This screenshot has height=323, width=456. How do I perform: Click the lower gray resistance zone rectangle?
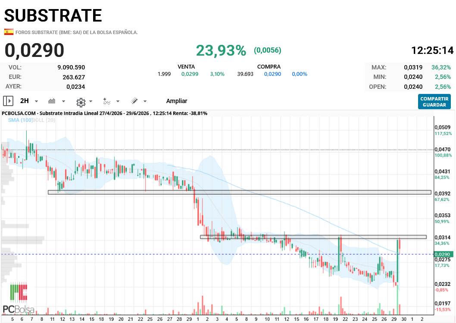pyautogui.click(x=313, y=237)
